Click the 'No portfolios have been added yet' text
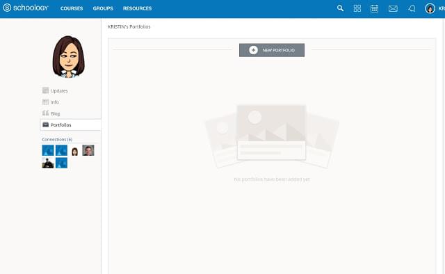The width and height of the screenshot is (445, 274). click(272, 179)
